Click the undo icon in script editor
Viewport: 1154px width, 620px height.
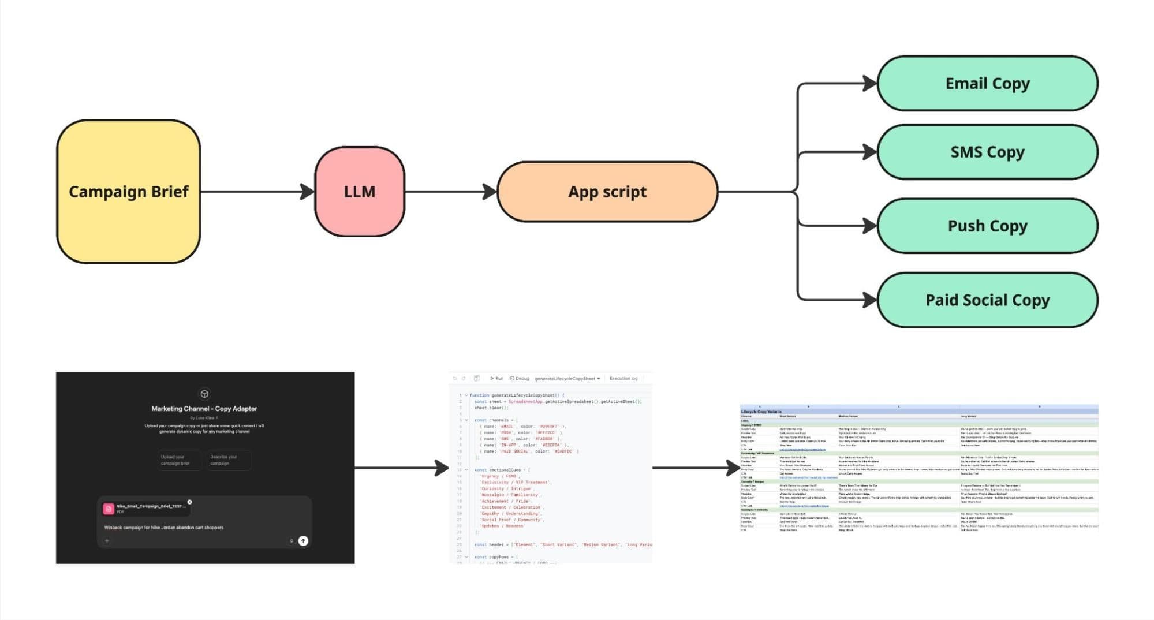[x=455, y=379]
